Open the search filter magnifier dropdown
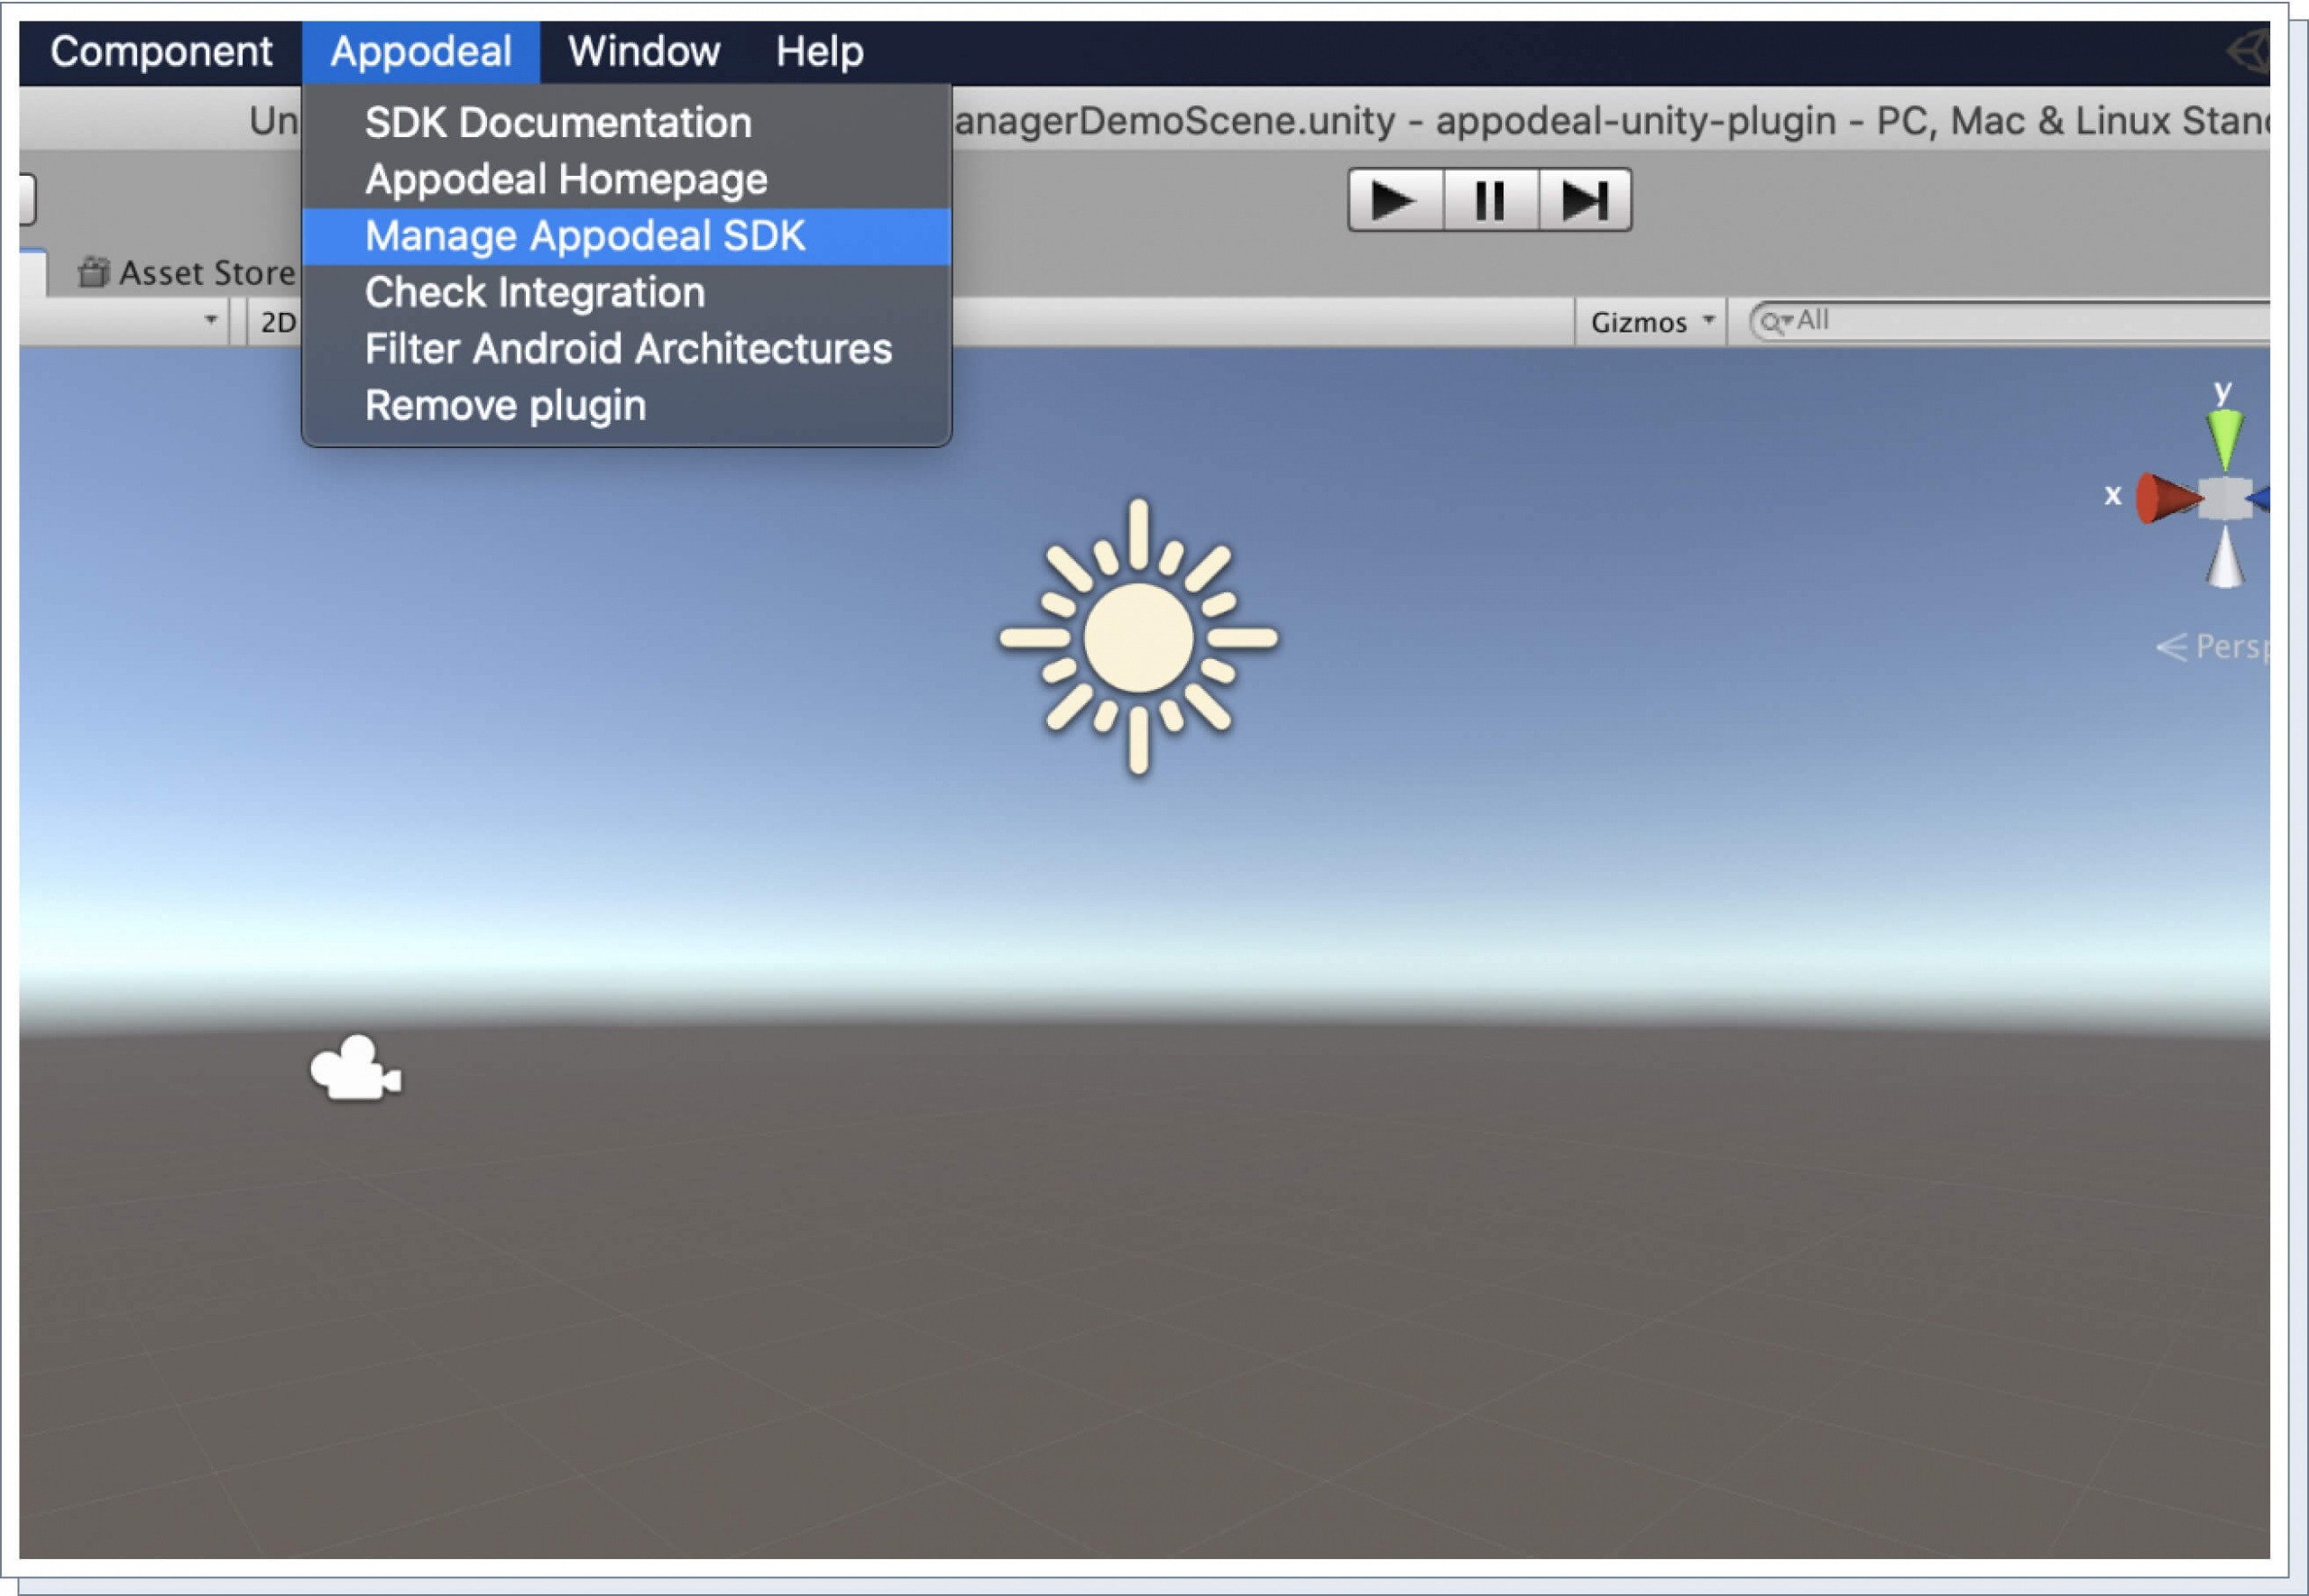 pyautogui.click(x=1775, y=322)
